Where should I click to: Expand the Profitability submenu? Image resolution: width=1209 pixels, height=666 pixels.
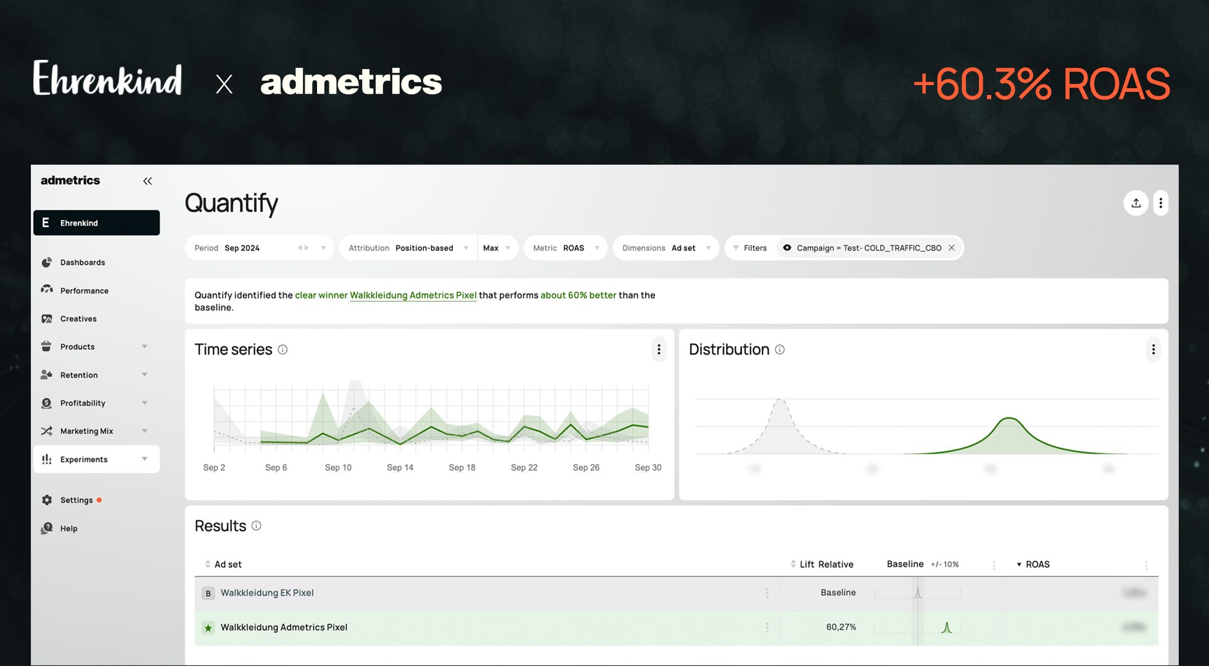[x=144, y=403]
